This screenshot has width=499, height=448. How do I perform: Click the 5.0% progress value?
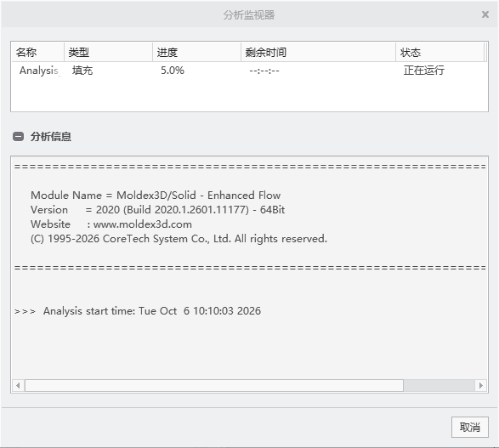pyautogui.click(x=173, y=71)
